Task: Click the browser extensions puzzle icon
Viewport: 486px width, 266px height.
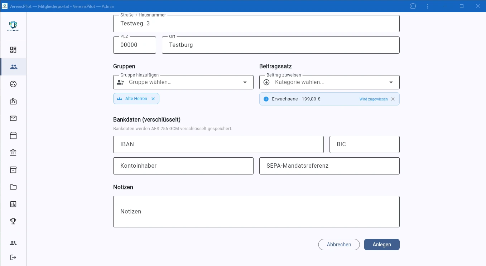Action: tap(413, 6)
